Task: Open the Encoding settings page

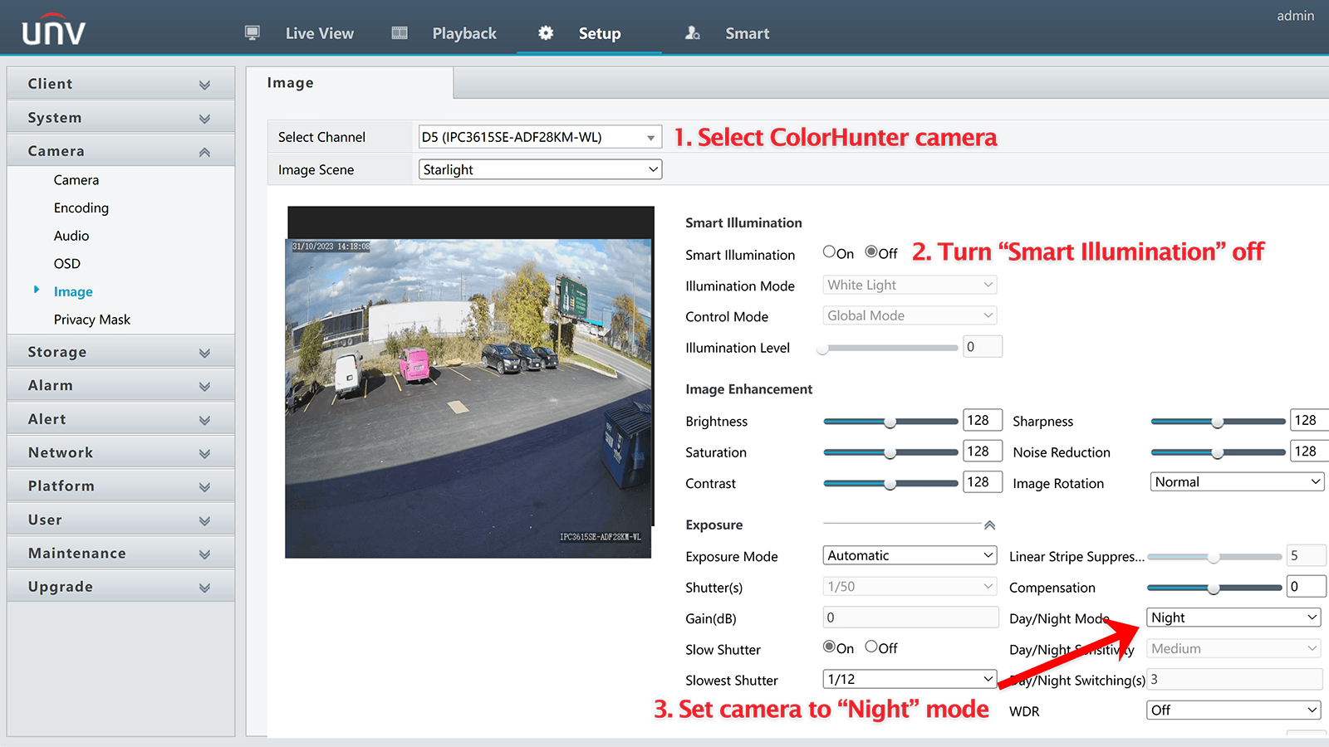Action: tap(81, 207)
